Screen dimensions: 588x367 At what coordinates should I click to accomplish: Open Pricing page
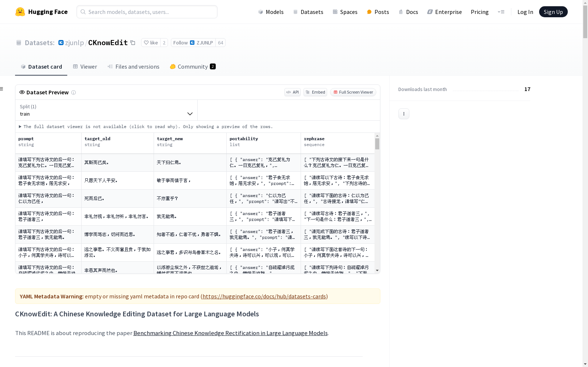(x=480, y=12)
